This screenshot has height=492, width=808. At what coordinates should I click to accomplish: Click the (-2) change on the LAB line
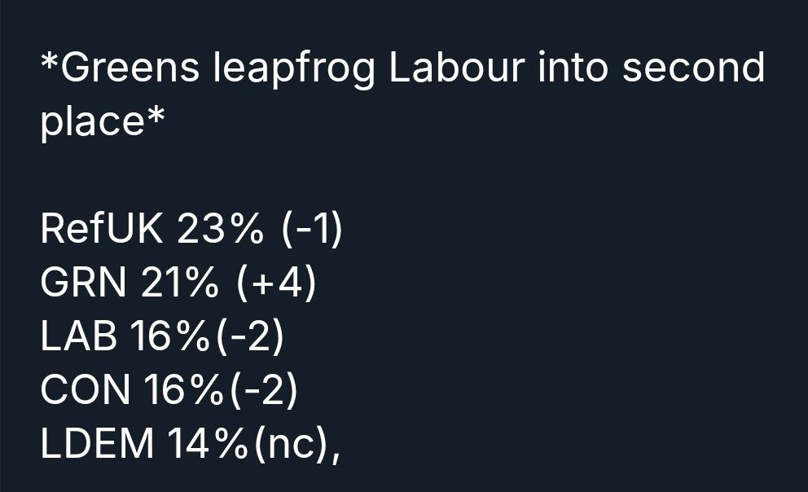(248, 338)
